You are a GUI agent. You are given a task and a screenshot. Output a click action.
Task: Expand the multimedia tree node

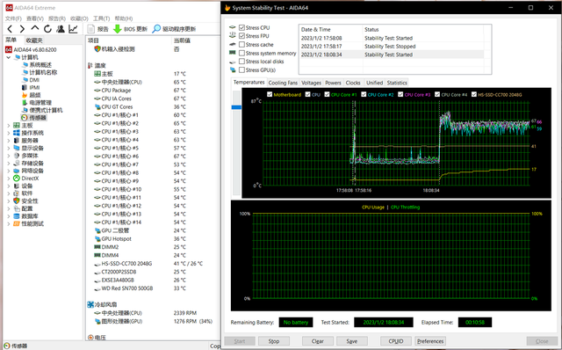(x=9, y=156)
